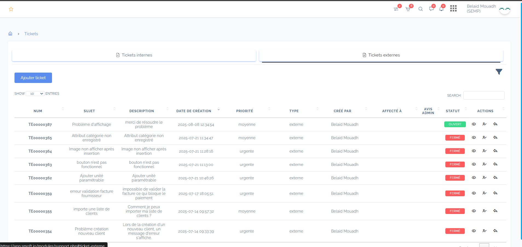Reply to ticket TE00000387

pos(495,124)
